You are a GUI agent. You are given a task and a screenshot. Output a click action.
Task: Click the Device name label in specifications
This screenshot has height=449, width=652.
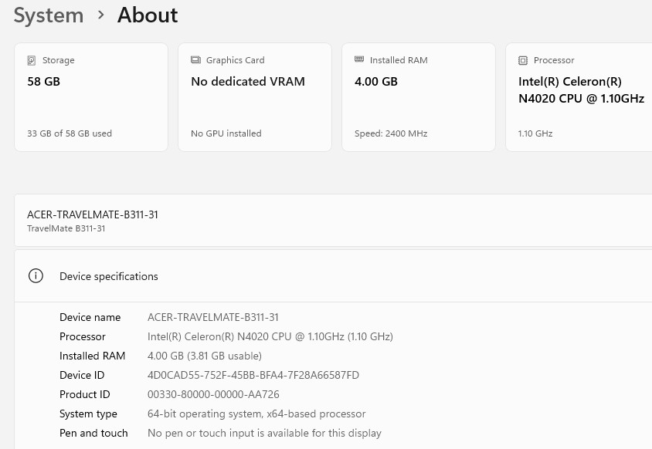tap(90, 317)
